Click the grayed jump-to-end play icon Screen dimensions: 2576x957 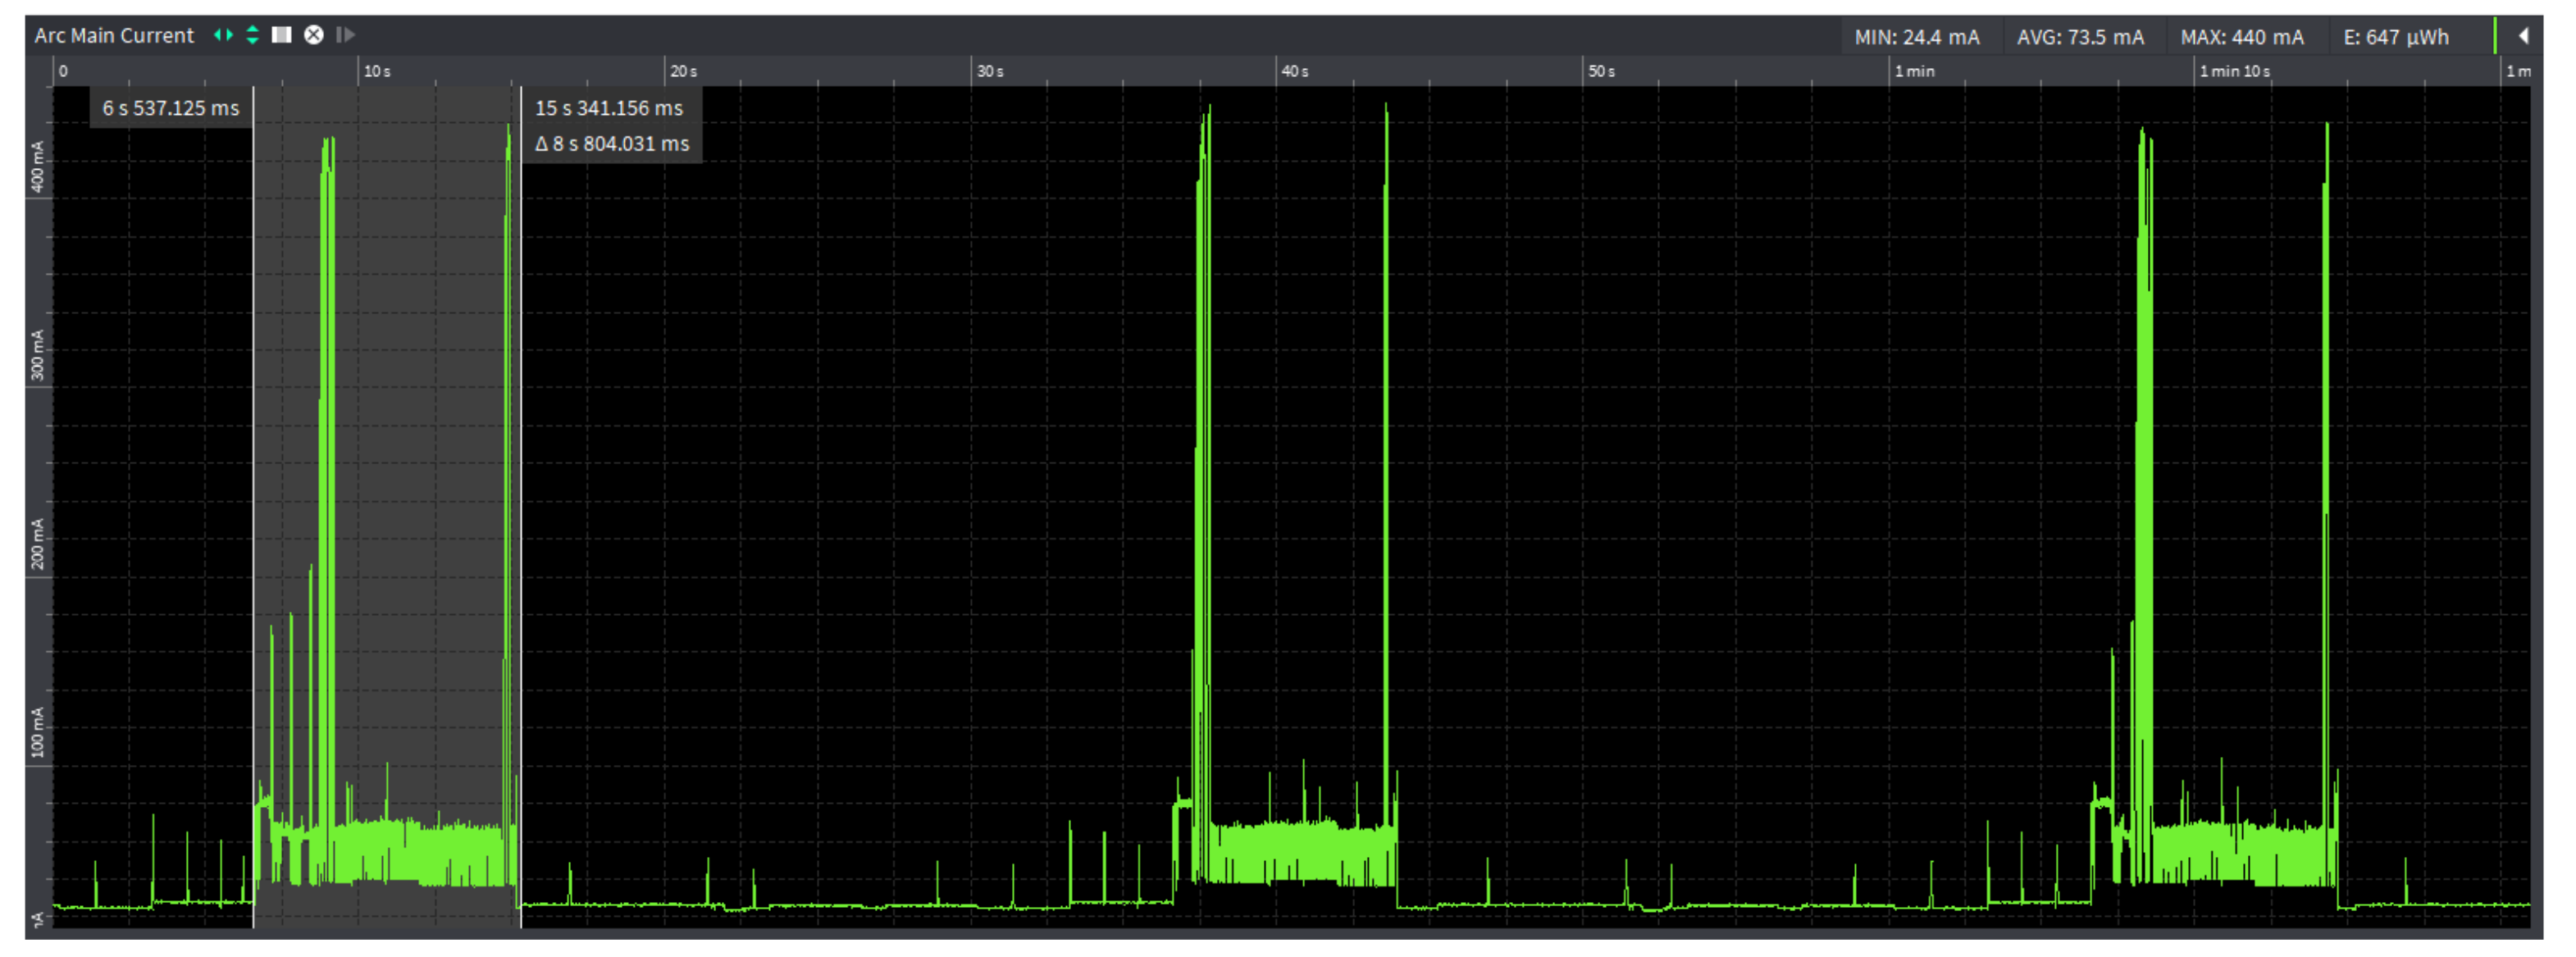pos(346,35)
